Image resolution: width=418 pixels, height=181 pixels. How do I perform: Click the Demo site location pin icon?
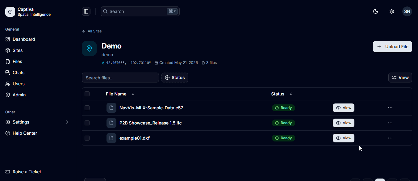click(89, 48)
